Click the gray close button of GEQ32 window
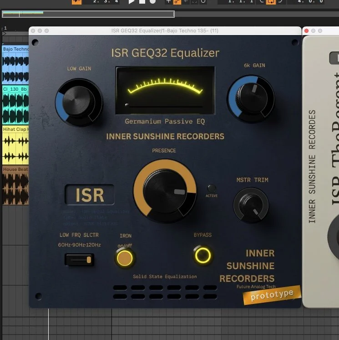 coord(33,31)
